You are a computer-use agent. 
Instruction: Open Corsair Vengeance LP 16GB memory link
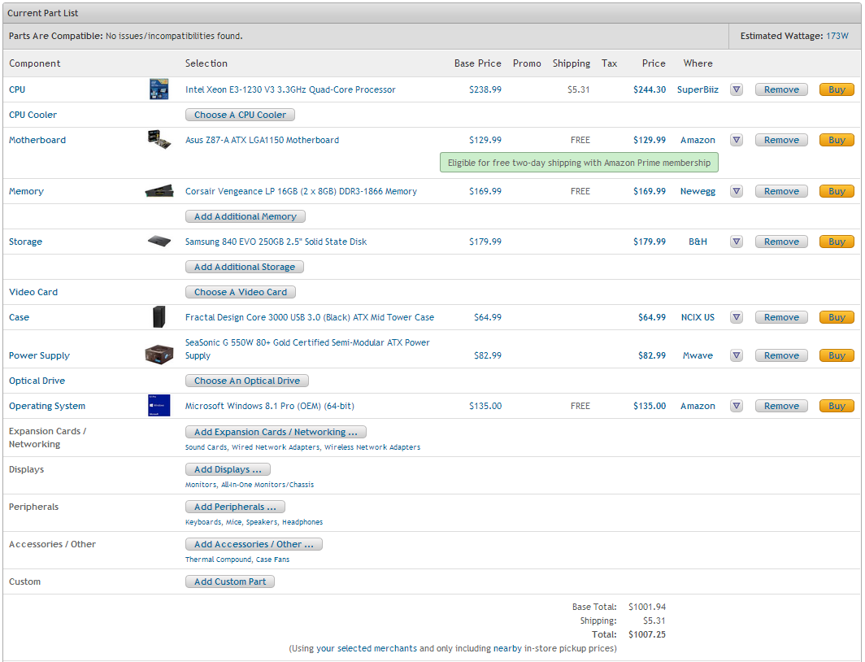coord(301,191)
